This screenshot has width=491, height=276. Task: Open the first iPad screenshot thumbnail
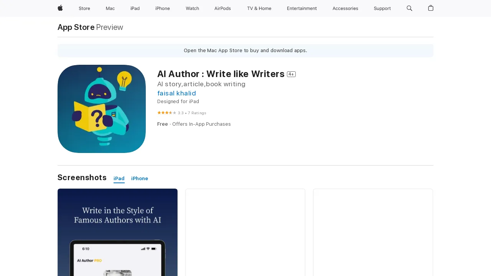(x=117, y=232)
